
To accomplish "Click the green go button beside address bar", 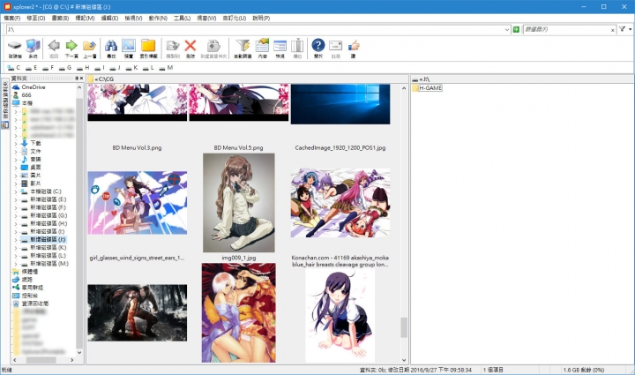I will 516,29.
